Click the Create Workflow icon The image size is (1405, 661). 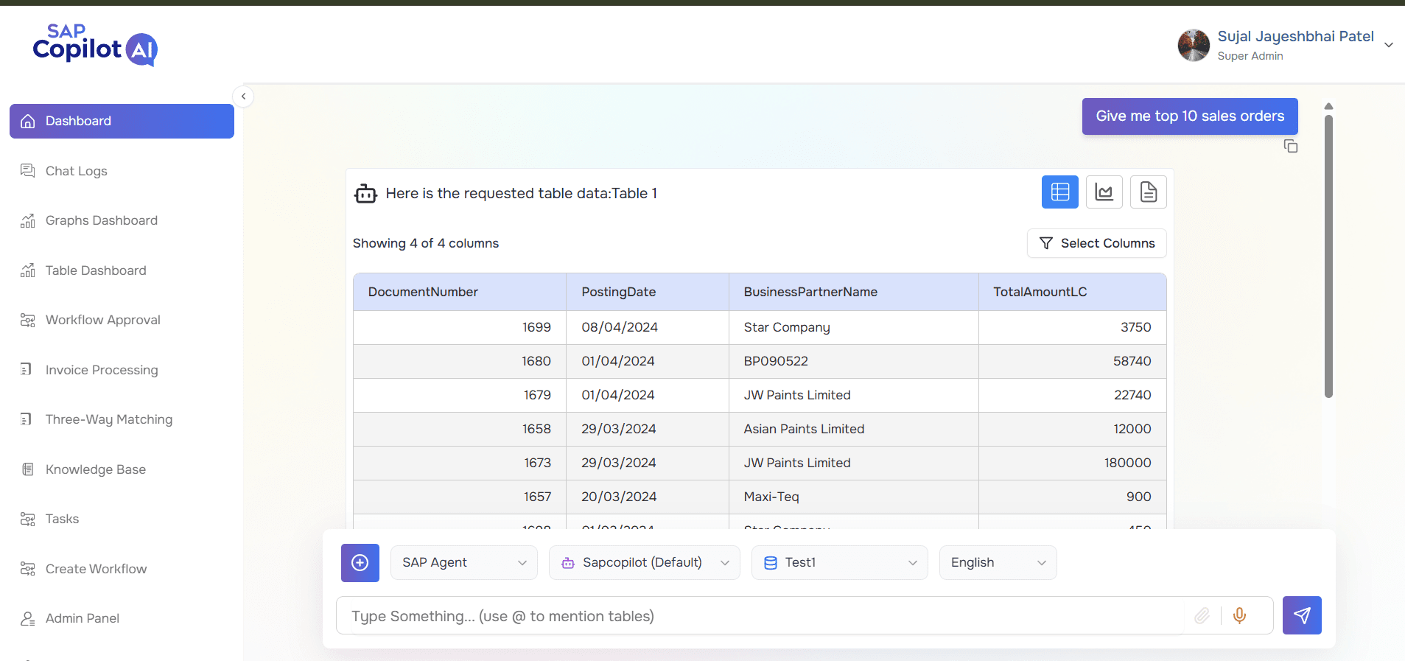(x=27, y=569)
